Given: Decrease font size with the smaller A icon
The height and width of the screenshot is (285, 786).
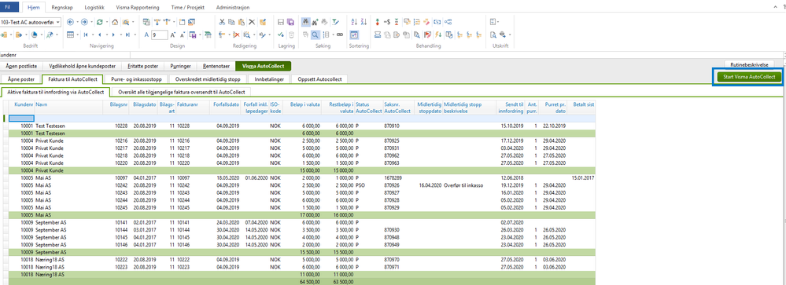Looking at the screenshot, I should 183,35.
